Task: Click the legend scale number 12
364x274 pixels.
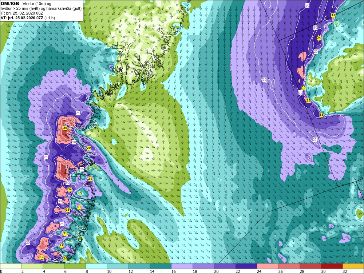Action: [130, 271]
